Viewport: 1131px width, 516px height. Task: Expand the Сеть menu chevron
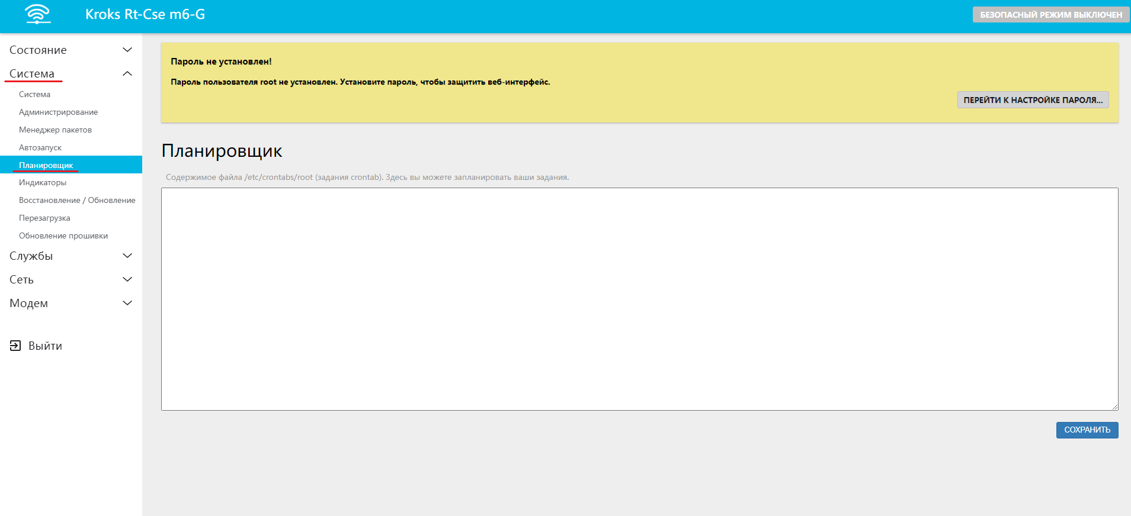click(127, 279)
